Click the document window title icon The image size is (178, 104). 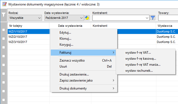coord(5,4)
